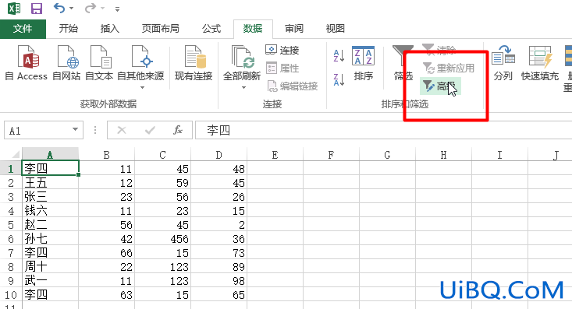Select cell with value 73

(x=218, y=253)
